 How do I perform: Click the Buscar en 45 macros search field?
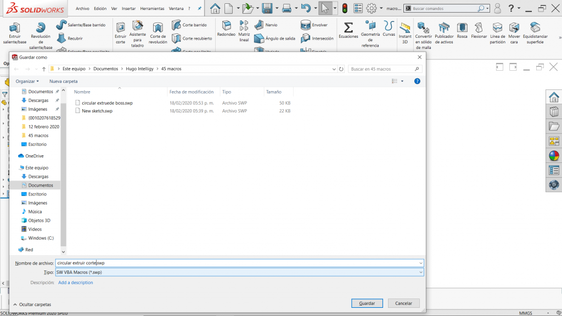click(385, 69)
